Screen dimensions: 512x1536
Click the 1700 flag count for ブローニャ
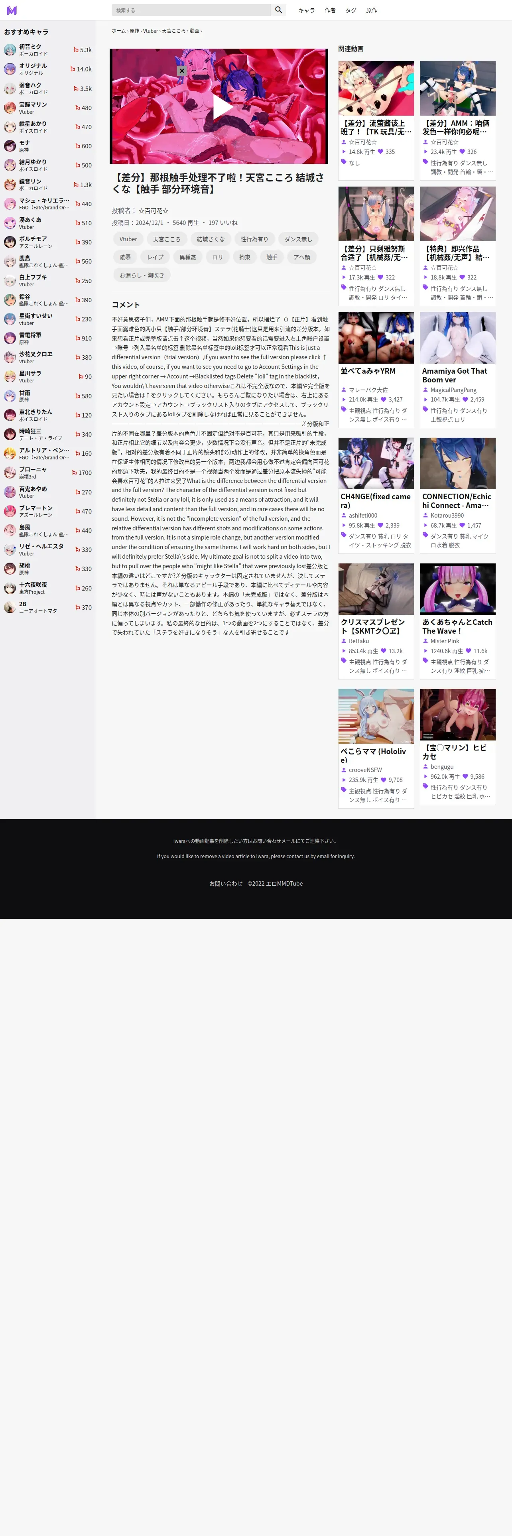(82, 473)
